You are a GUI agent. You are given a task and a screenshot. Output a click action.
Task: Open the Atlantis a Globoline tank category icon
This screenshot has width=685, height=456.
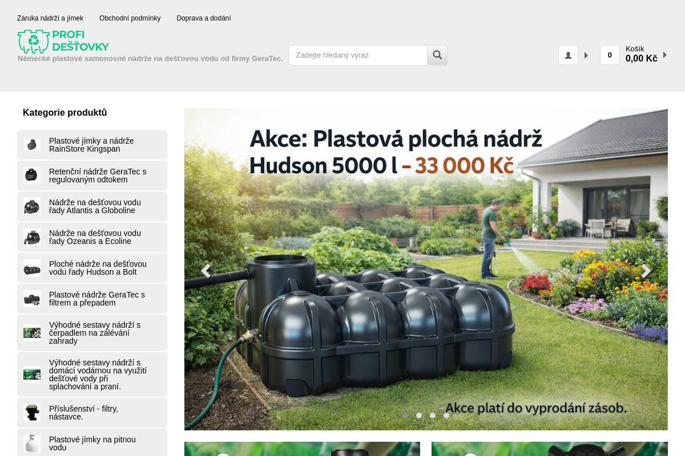31,206
